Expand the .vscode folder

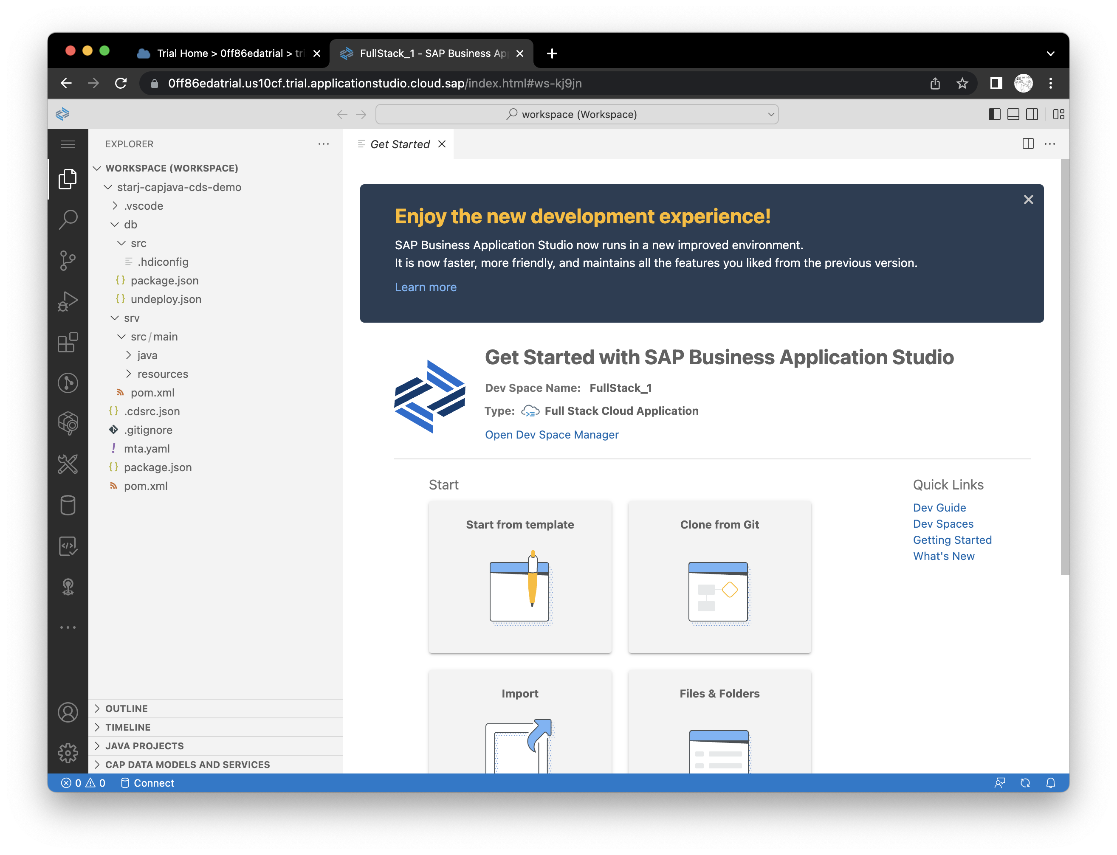[x=144, y=205]
